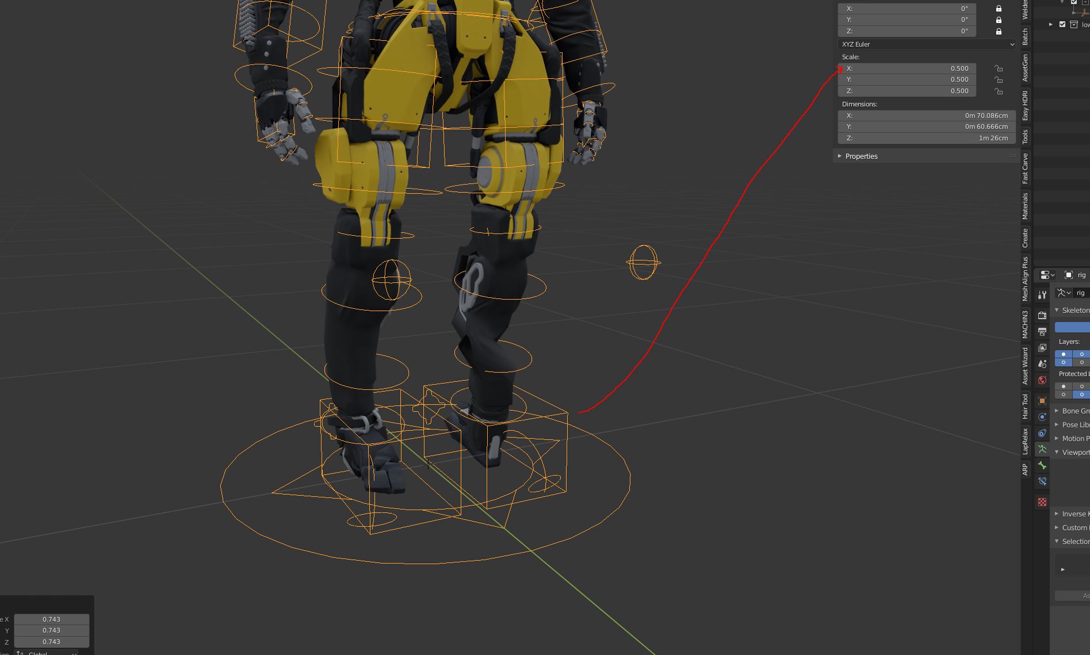
Task: Open the Bone Constraints properties tab
Action: [1042, 481]
